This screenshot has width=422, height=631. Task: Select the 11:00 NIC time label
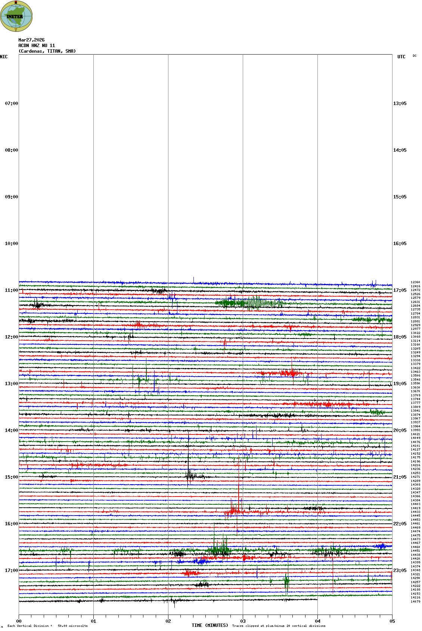11,290
